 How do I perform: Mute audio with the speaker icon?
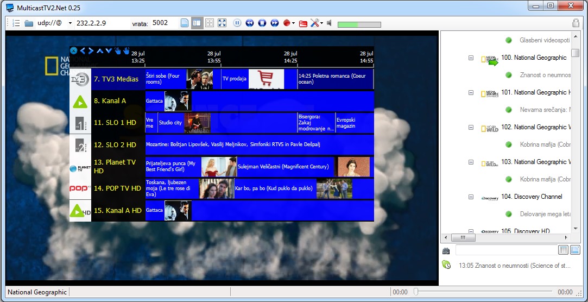pos(329,23)
